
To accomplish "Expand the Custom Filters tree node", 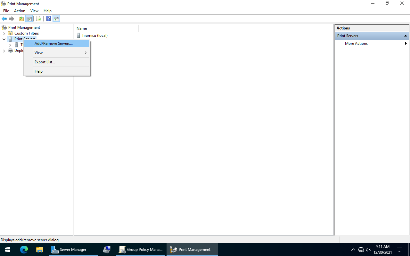I will pos(4,33).
